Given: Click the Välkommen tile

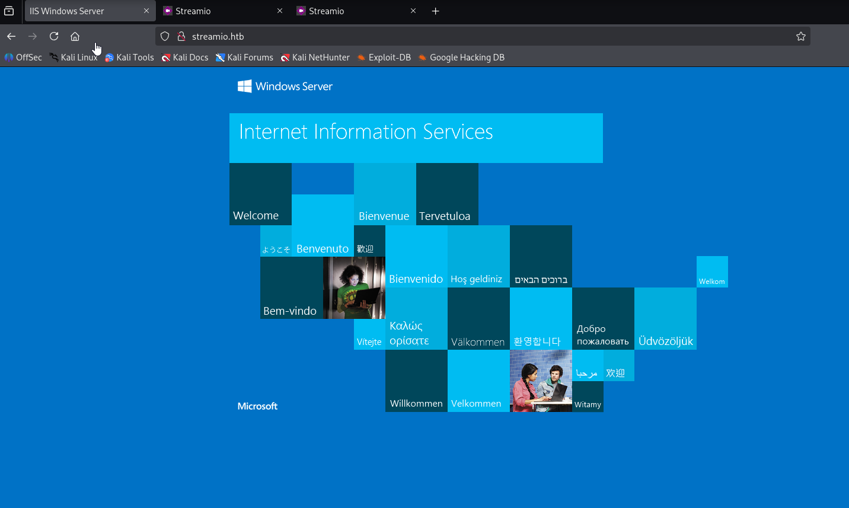Looking at the screenshot, I should [x=478, y=319].
